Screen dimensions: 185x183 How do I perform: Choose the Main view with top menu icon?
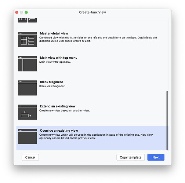pyautogui.click(x=28, y=64)
